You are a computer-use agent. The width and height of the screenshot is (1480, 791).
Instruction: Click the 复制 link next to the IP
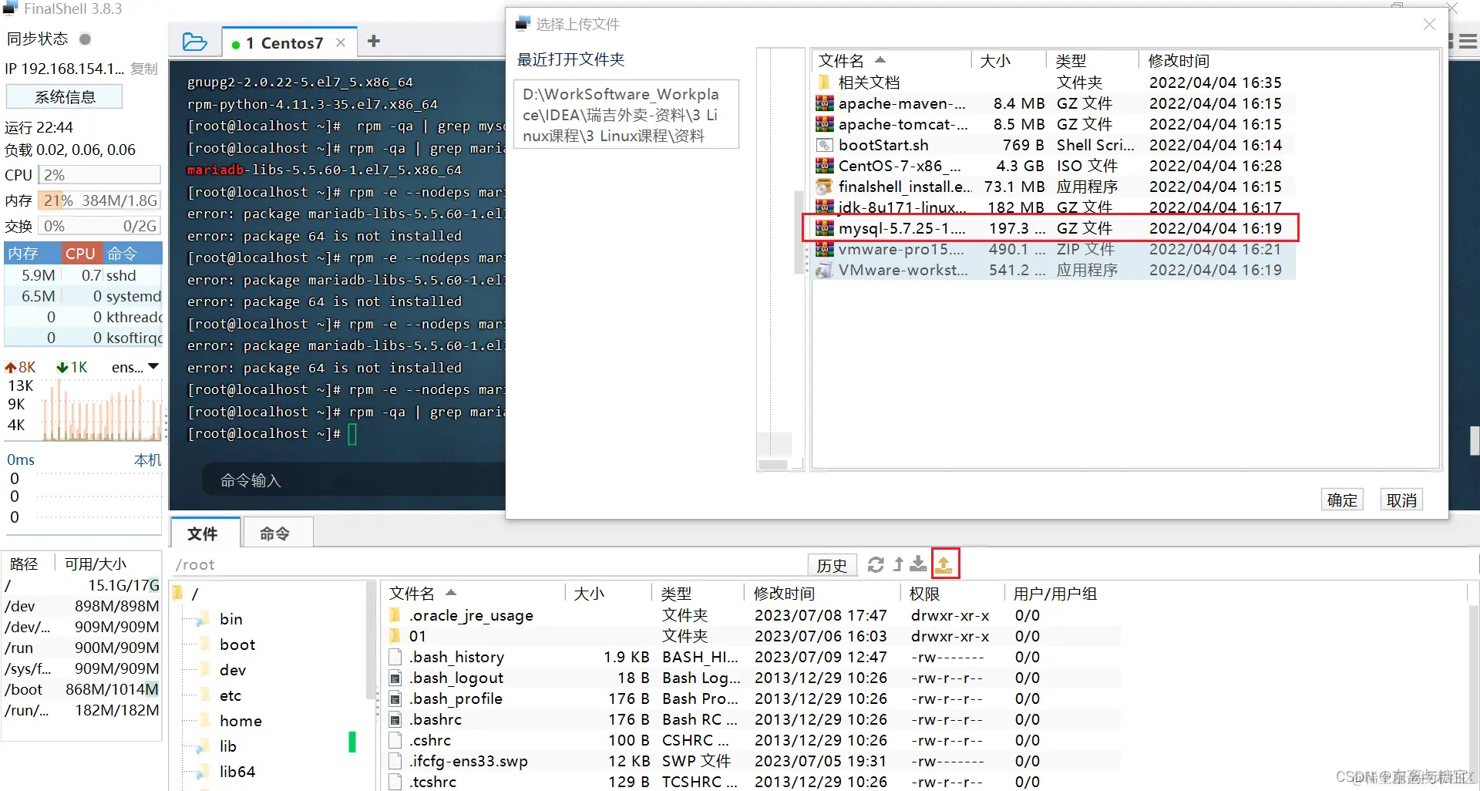[x=143, y=68]
